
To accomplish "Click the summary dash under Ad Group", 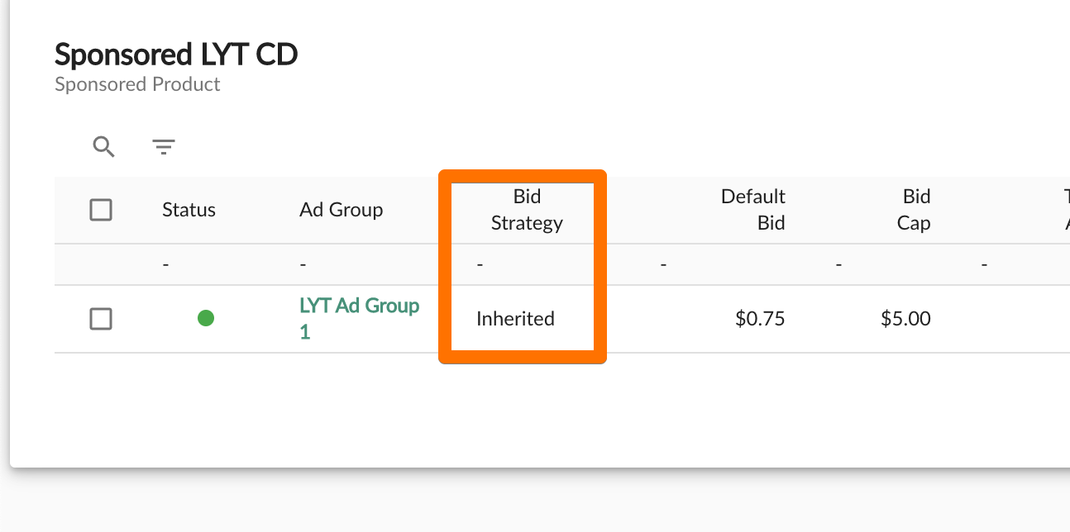I will 303,265.
